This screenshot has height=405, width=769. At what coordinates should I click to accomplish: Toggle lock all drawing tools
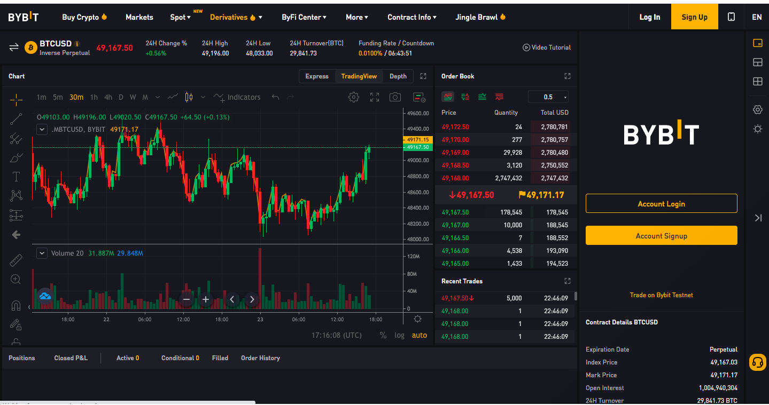(x=16, y=342)
